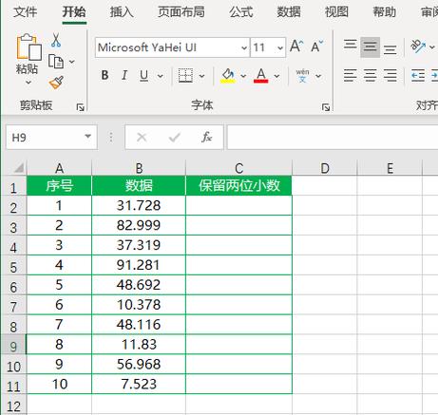Select the 保留两位小数 header cell
Image resolution: width=438 pixels, height=415 pixels.
[x=238, y=185]
